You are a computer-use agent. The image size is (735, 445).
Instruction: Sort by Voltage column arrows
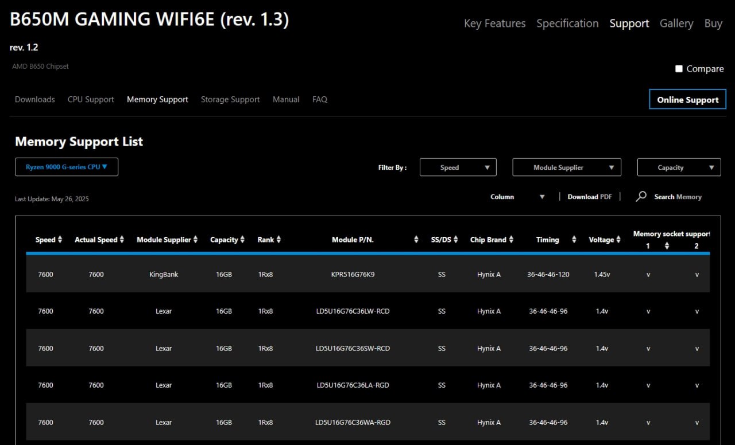618,240
